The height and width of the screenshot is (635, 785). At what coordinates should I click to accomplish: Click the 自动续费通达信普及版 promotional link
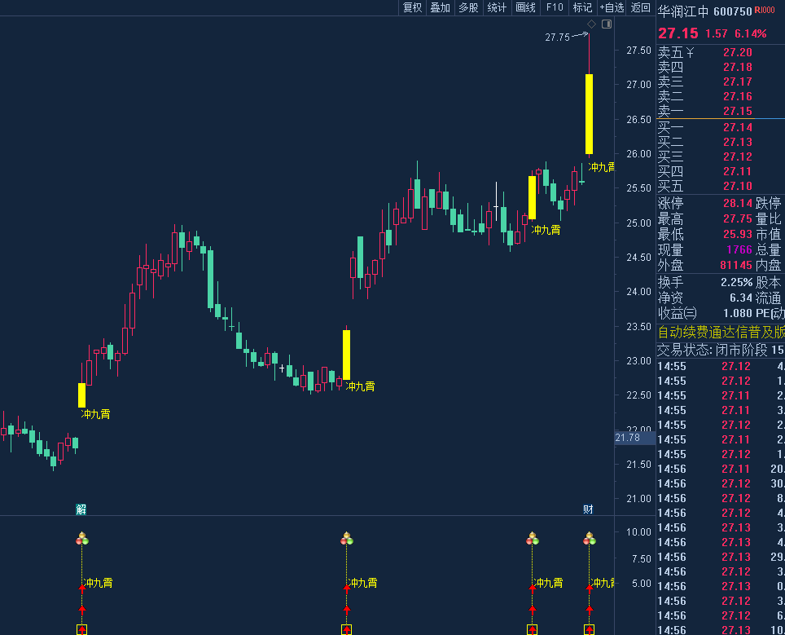tap(721, 332)
